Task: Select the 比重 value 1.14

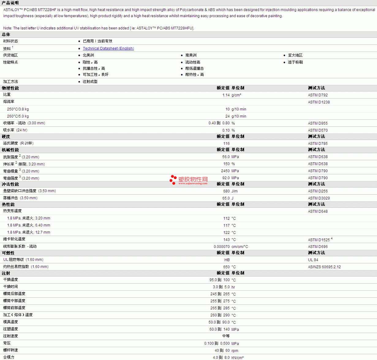Action: tap(226, 95)
